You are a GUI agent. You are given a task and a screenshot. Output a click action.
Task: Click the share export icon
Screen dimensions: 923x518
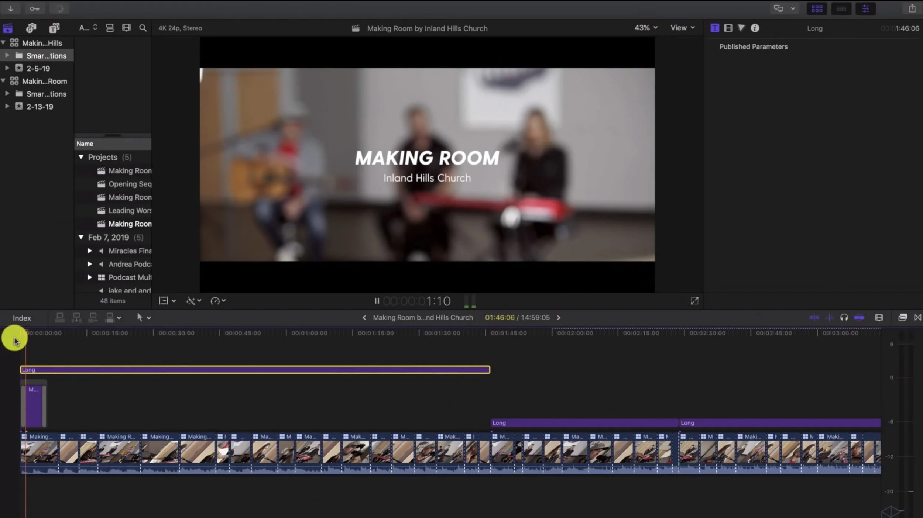tap(912, 8)
